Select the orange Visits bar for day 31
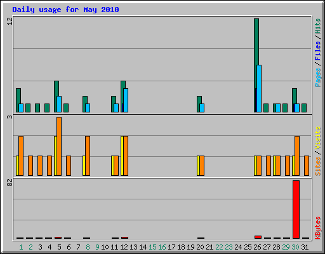 pyautogui.click(x=307, y=166)
